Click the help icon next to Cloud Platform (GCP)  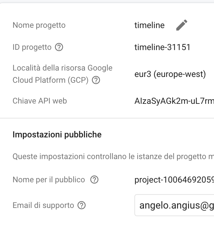tap(96, 80)
